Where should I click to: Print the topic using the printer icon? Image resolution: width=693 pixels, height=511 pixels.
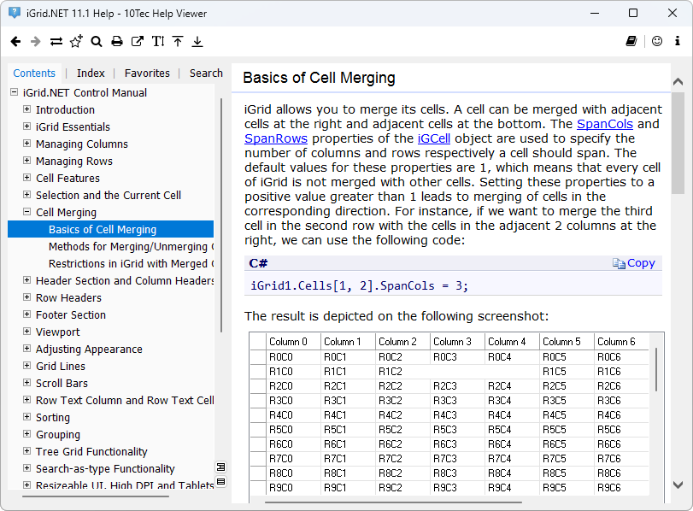pyautogui.click(x=117, y=42)
